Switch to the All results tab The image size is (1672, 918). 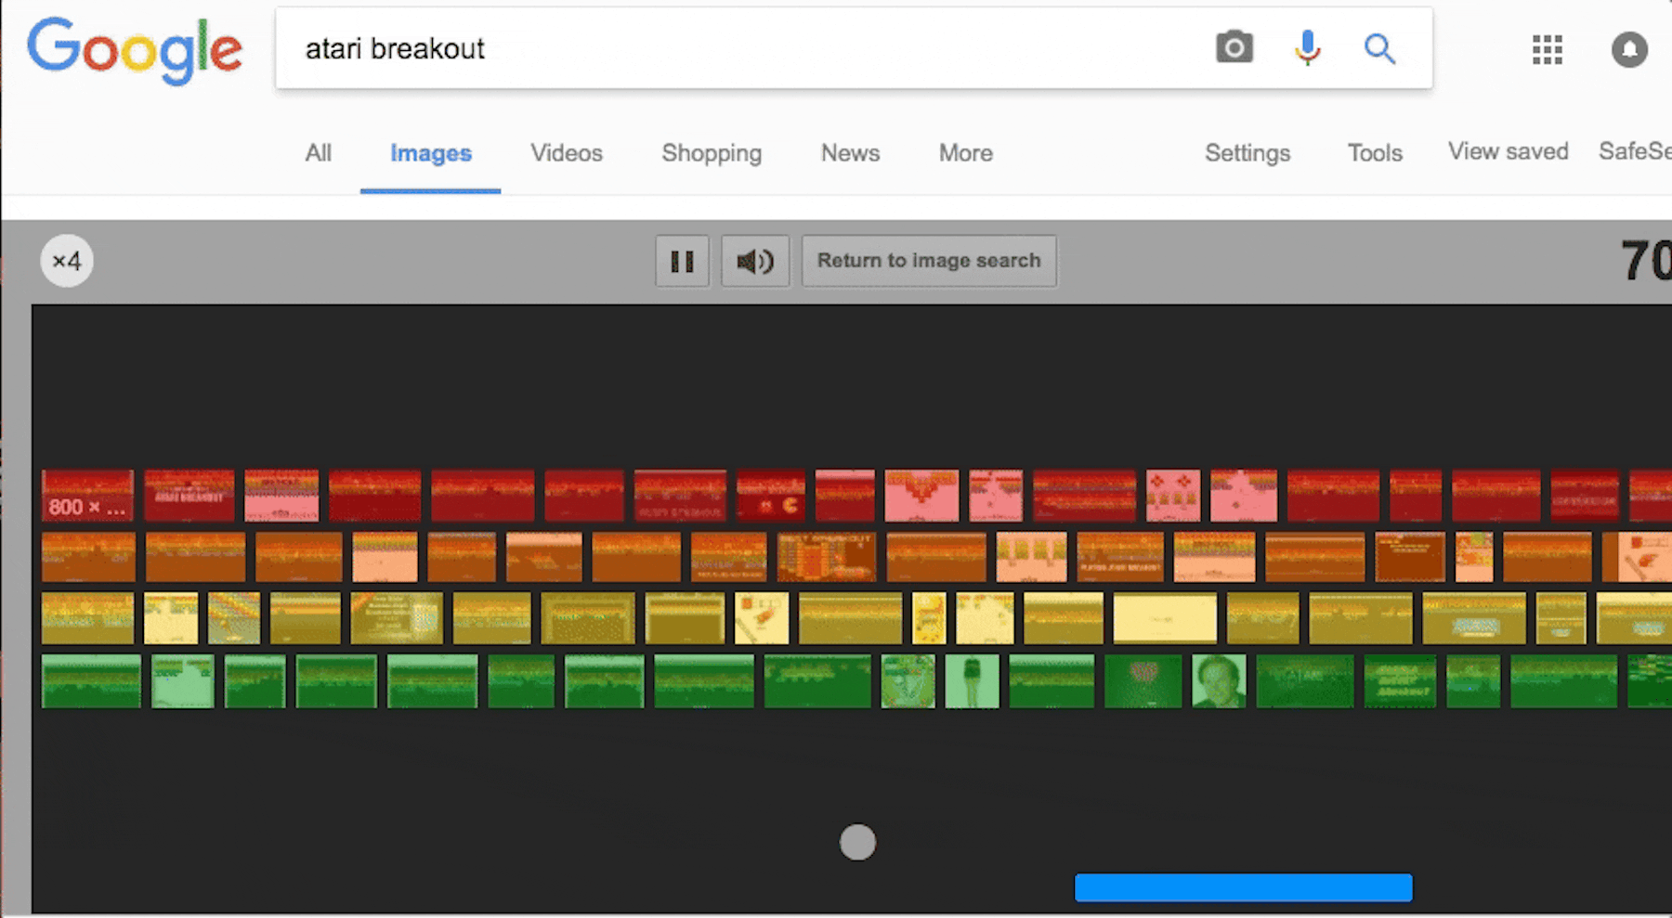click(319, 153)
